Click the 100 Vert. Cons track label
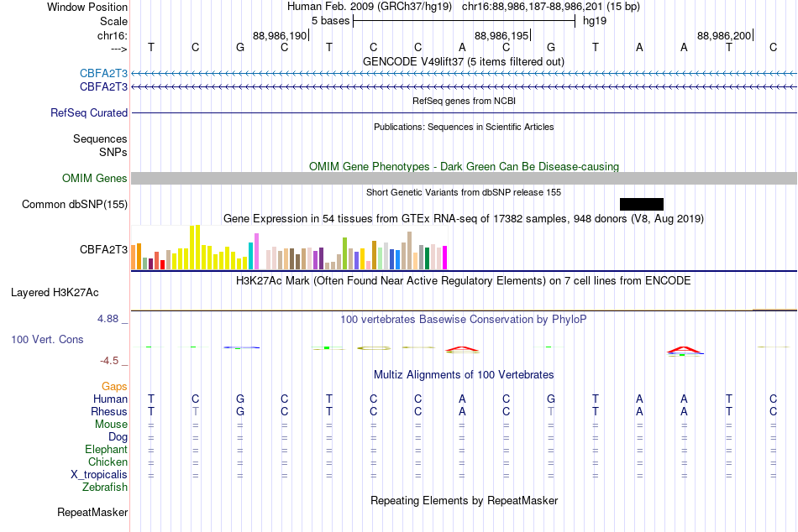Viewport: 798px width, 532px height. pos(47,339)
